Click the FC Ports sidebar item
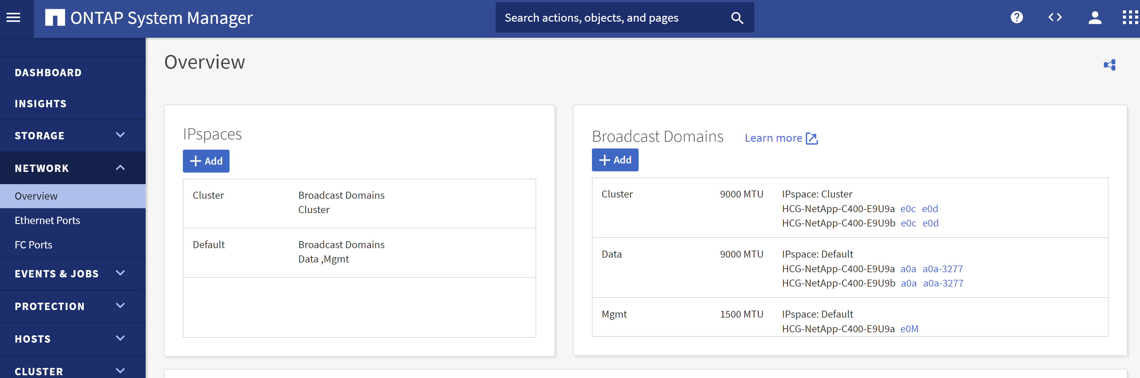 pyautogui.click(x=34, y=244)
